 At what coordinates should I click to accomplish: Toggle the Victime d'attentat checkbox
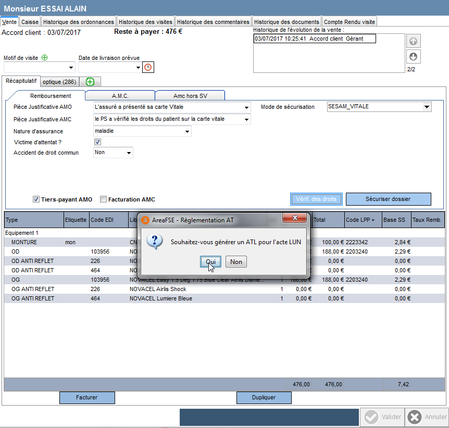[x=97, y=142]
